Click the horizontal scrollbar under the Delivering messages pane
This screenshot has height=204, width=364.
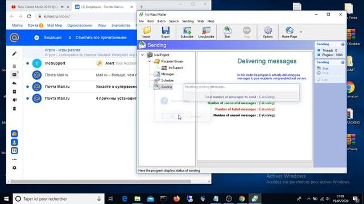(x=254, y=164)
